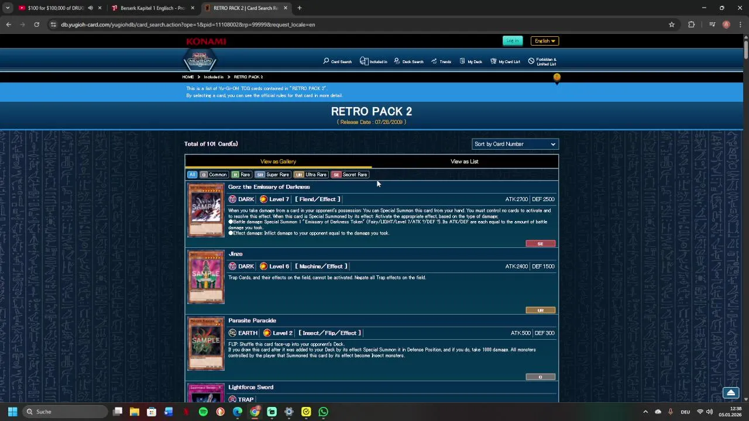Click the Neuron card database logo

(x=200, y=60)
